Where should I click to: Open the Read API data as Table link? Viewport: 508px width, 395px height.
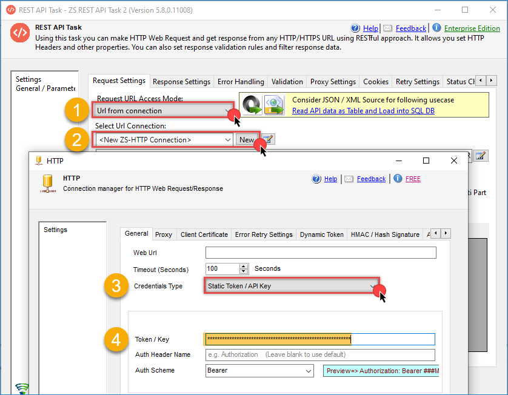(363, 111)
